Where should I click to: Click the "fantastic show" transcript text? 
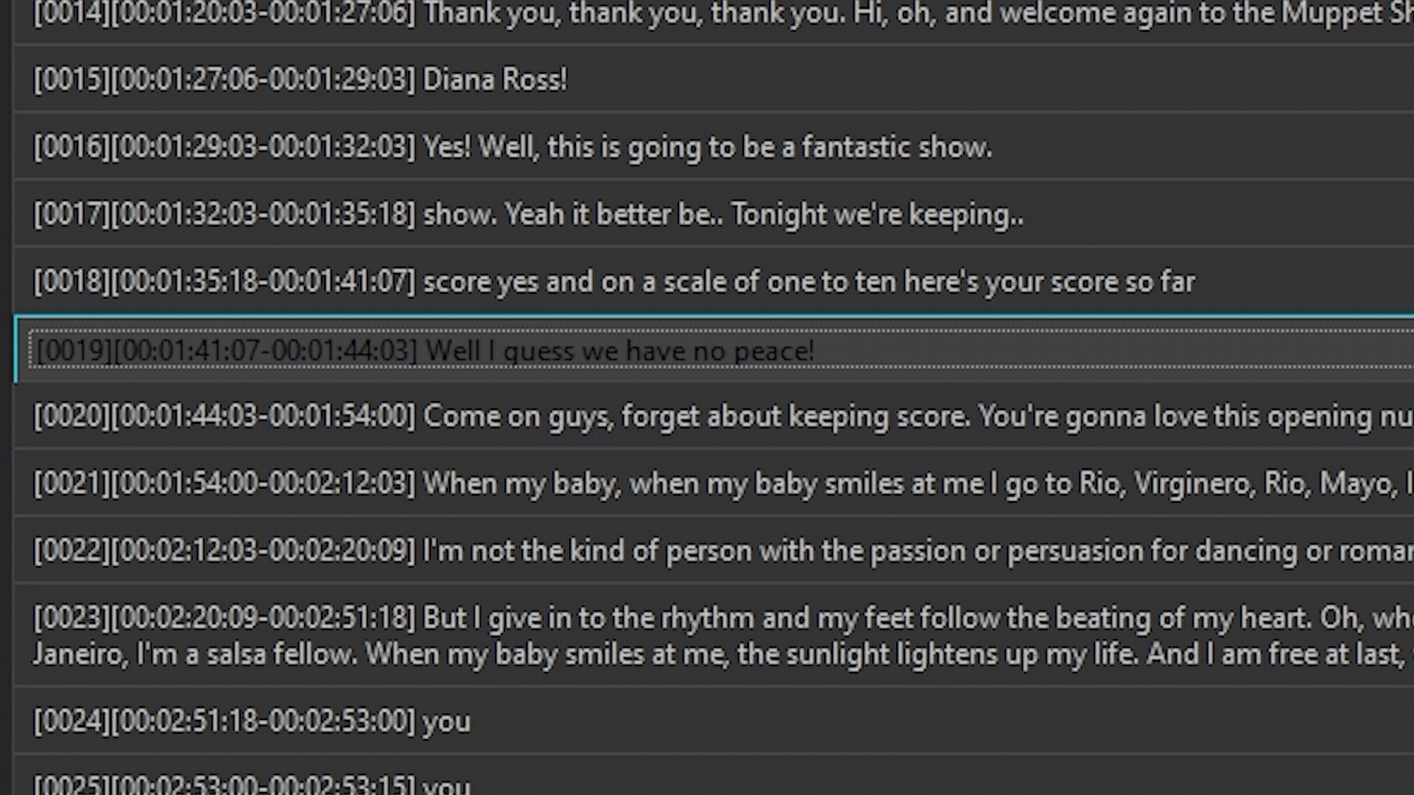pyautogui.click(x=896, y=147)
